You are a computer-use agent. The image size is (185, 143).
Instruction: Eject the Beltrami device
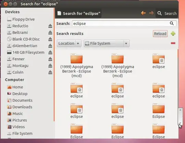point(50,33)
